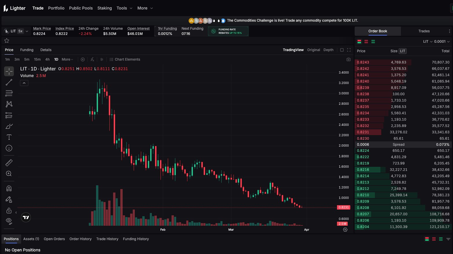Viewport: 453px width, 254px height.
Task: Navigate to Staking
Action: [x=105, y=8]
